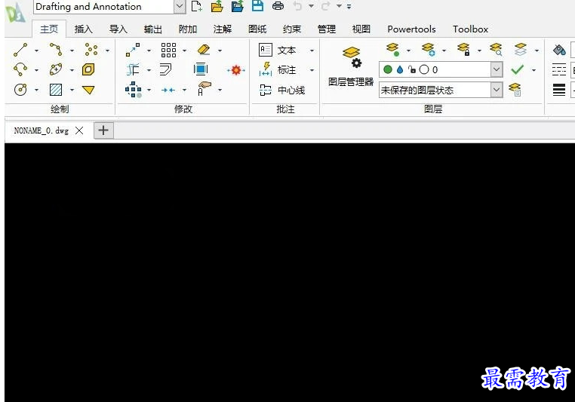Click the Activate layer icon
575x402 pixels.
click(x=392, y=50)
